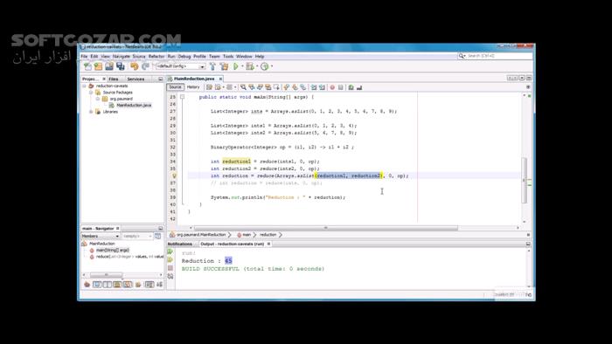
Task: Open the Members dropdown in Navigator
Action: click(101, 236)
